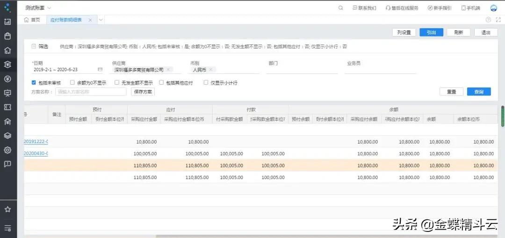Click the 预付 group column header
Viewport: 505px width, 238px height.
coord(97,110)
